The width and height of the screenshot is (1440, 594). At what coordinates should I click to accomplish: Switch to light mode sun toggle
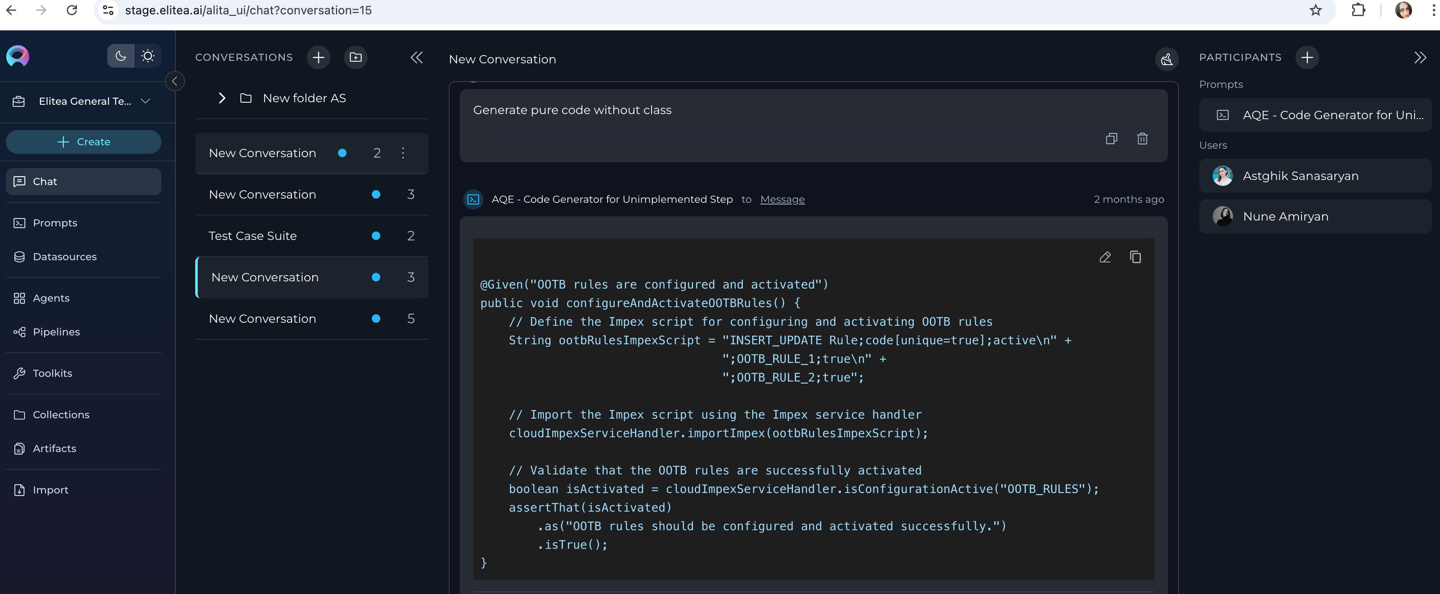pyautogui.click(x=147, y=56)
